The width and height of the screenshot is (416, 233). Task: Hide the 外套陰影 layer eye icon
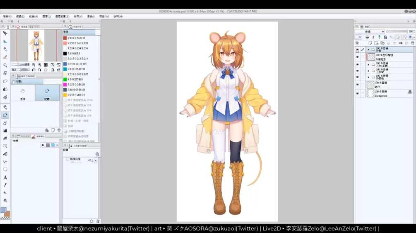[x=357, y=57]
